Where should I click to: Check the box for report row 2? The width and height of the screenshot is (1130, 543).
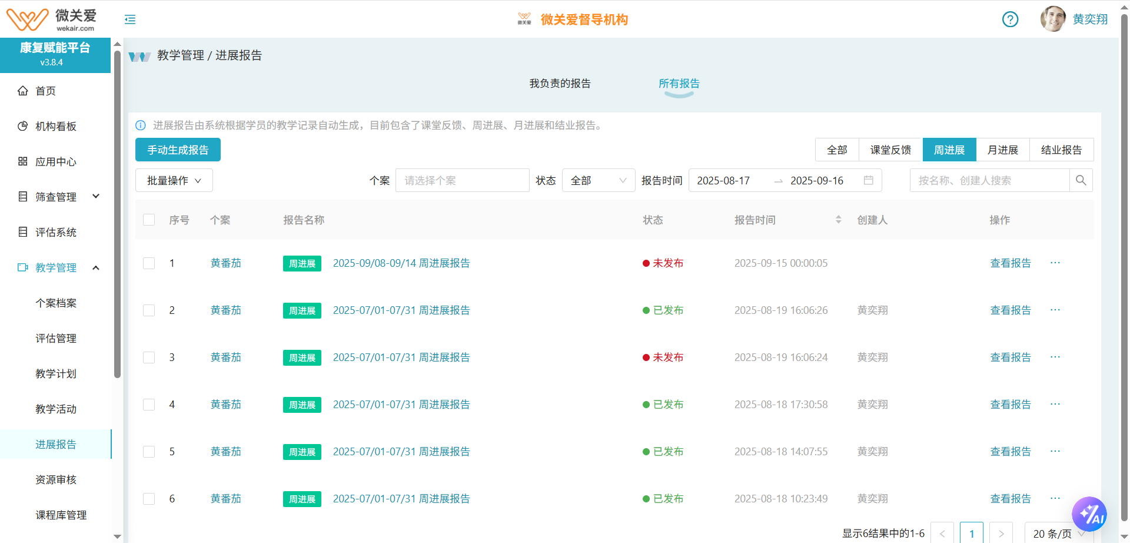(149, 310)
